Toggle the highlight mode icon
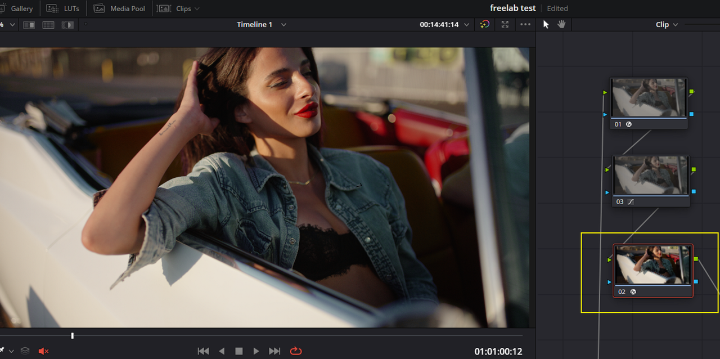Viewport: 720px width, 359px height. point(67,25)
